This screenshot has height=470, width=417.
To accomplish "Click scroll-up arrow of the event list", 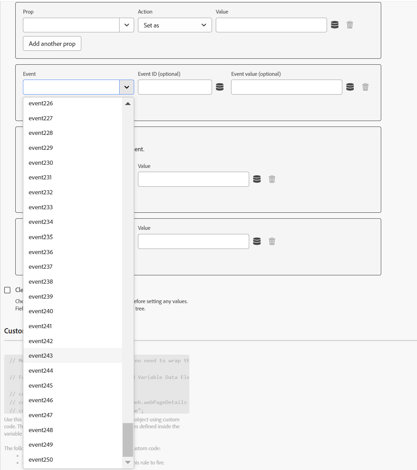I will [128, 104].
